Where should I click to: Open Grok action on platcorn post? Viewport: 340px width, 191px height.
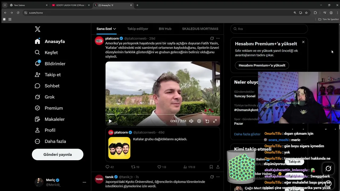coord(212,38)
